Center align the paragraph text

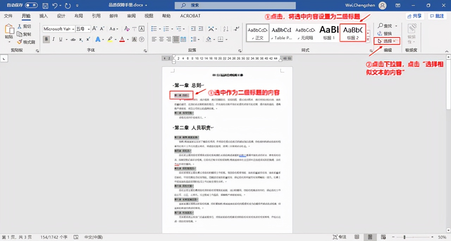[162, 39]
